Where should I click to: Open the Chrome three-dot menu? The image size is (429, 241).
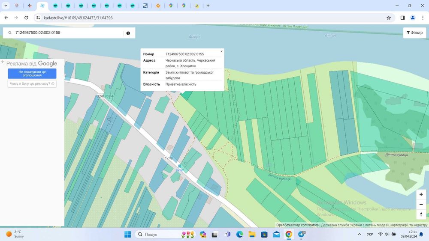point(423,18)
